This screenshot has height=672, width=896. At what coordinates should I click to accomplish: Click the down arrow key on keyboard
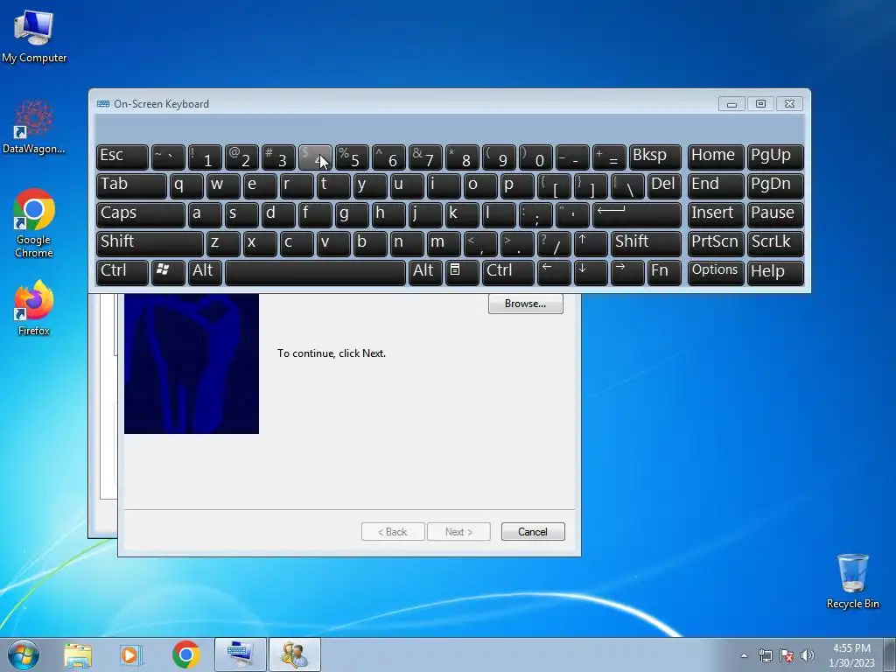click(591, 272)
